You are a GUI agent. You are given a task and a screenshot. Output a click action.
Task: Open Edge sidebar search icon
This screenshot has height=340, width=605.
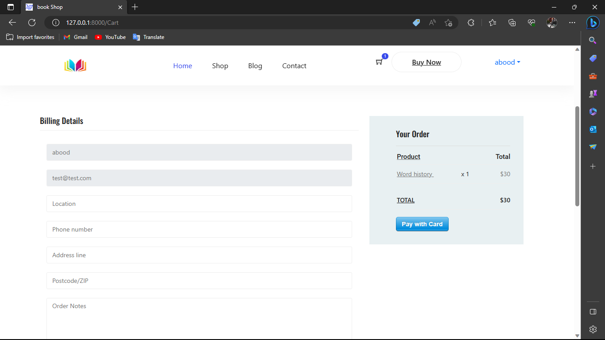tap(593, 41)
